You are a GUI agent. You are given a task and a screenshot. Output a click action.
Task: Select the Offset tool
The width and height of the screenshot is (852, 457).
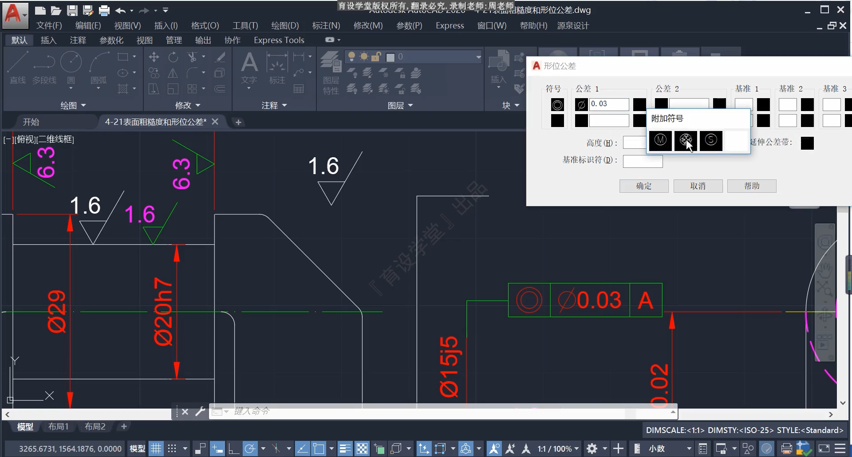click(220, 89)
